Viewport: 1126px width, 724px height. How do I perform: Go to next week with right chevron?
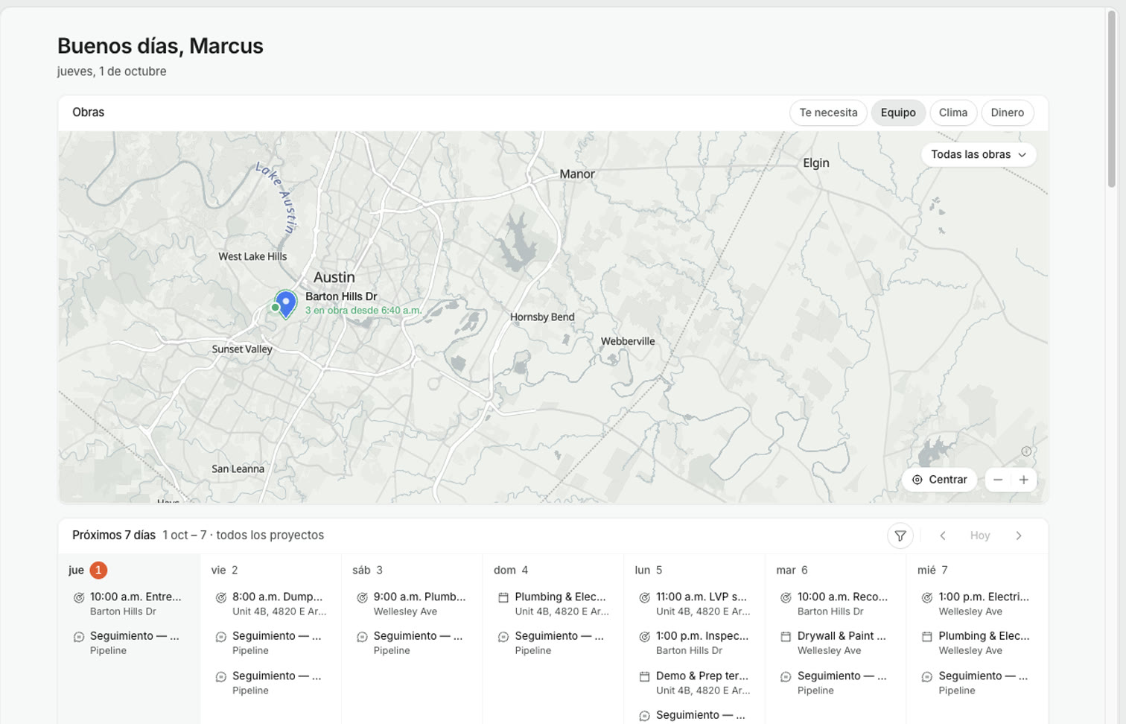click(x=1019, y=536)
